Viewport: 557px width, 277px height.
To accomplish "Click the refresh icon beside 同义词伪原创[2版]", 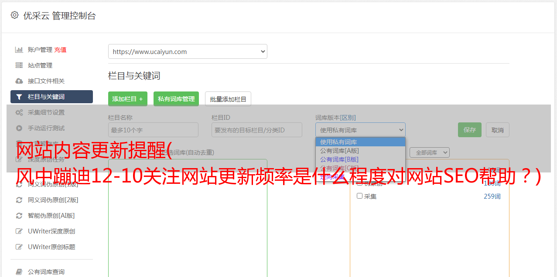I will [x=19, y=200].
